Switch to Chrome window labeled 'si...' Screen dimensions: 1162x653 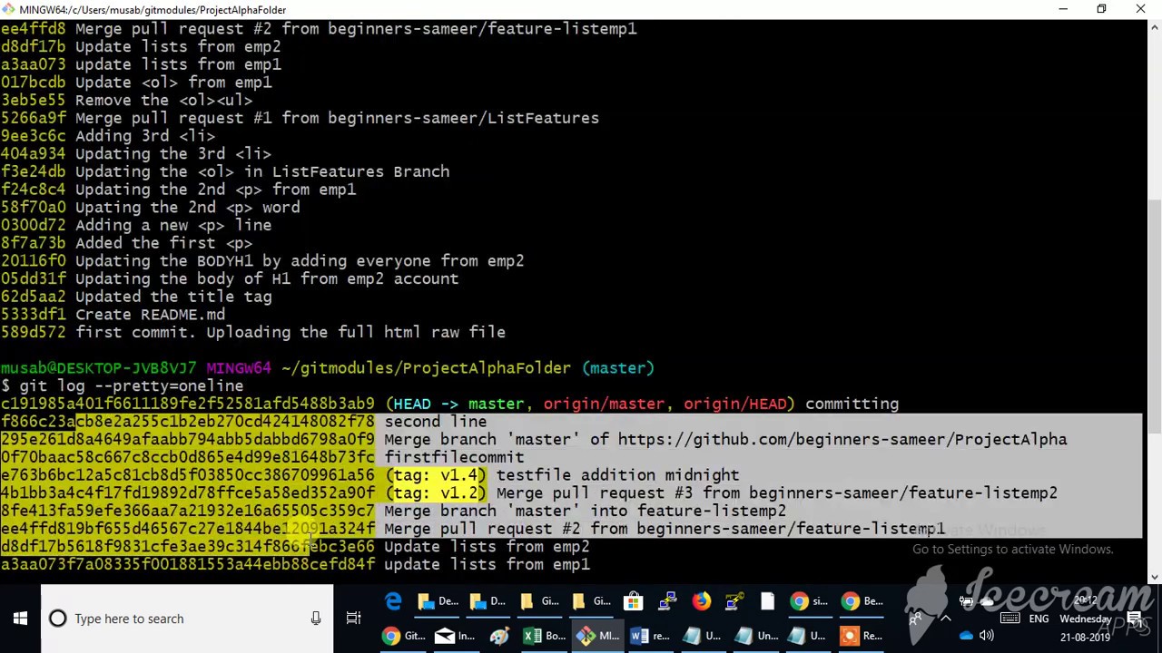pyautogui.click(x=809, y=601)
